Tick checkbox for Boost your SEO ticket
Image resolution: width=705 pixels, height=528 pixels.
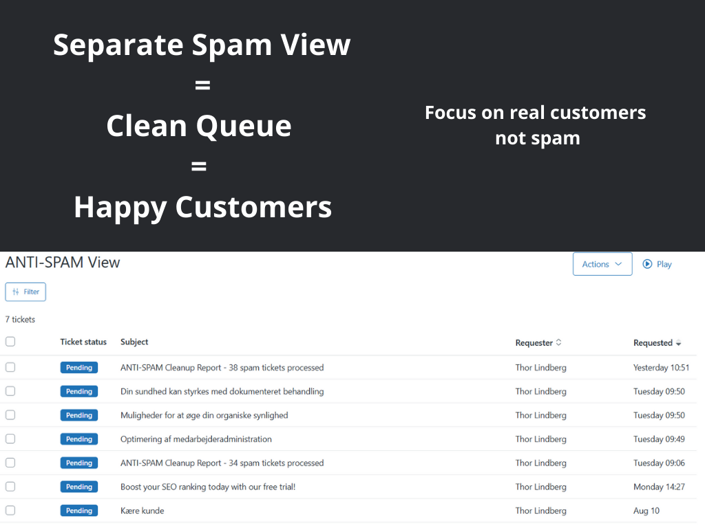pyautogui.click(x=10, y=487)
